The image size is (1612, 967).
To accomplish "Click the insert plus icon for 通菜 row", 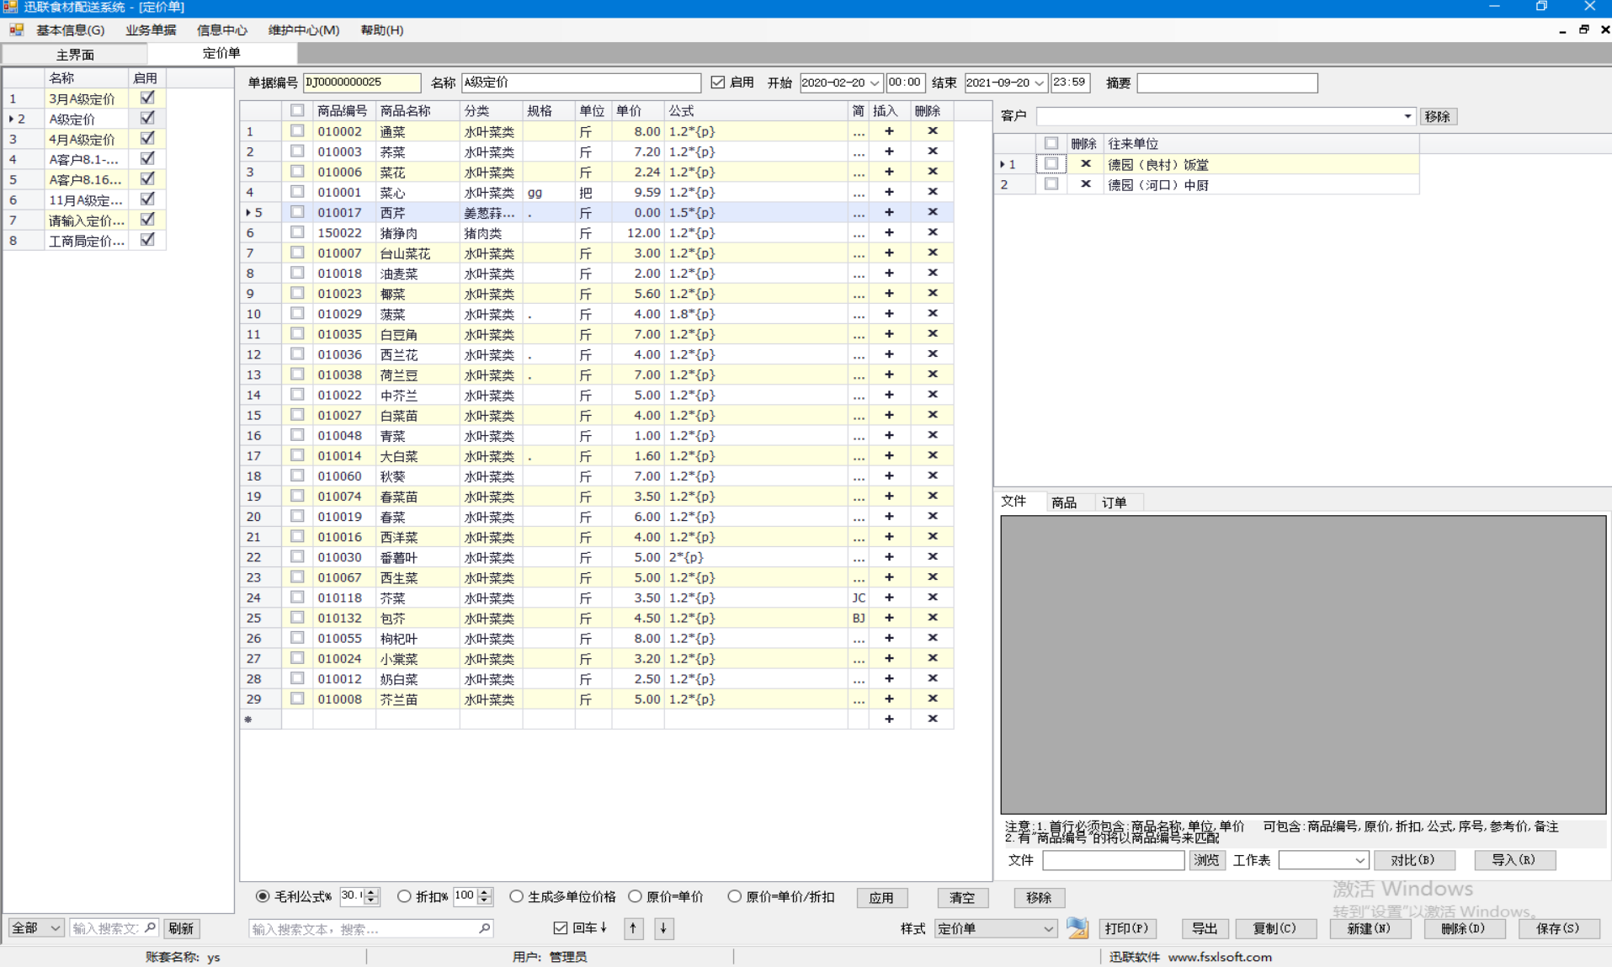I will (x=889, y=131).
